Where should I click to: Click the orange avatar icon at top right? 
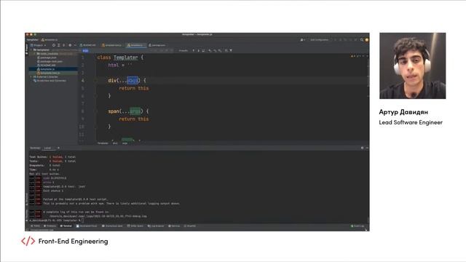(x=367, y=39)
